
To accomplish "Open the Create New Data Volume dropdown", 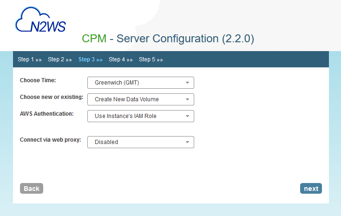I will coord(141,99).
